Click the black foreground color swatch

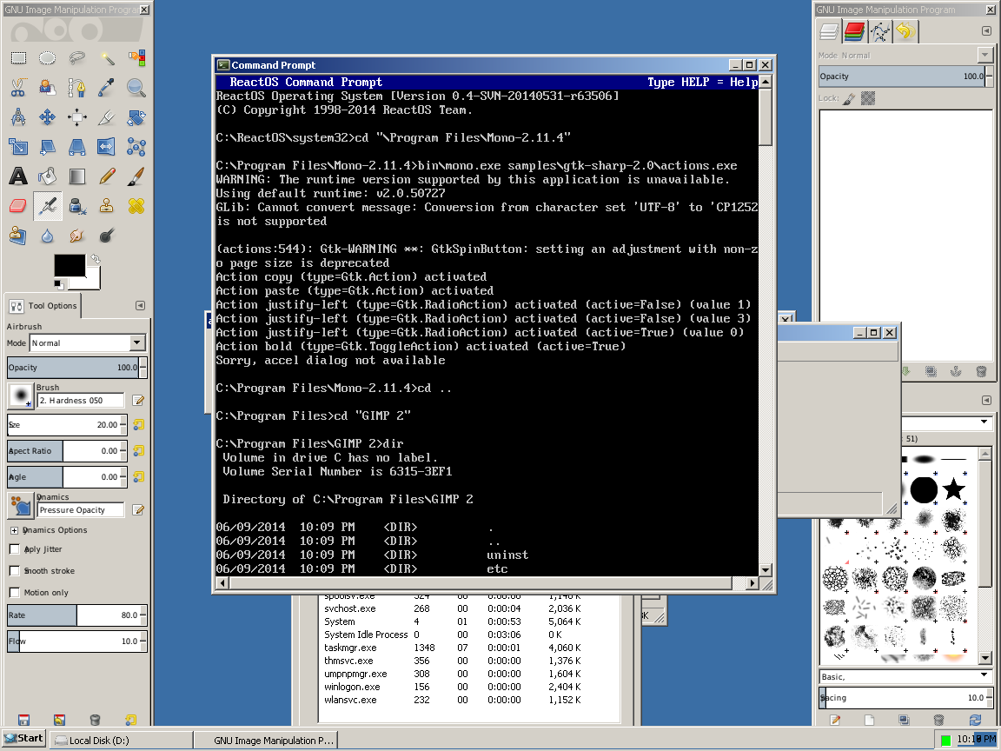[x=70, y=265]
